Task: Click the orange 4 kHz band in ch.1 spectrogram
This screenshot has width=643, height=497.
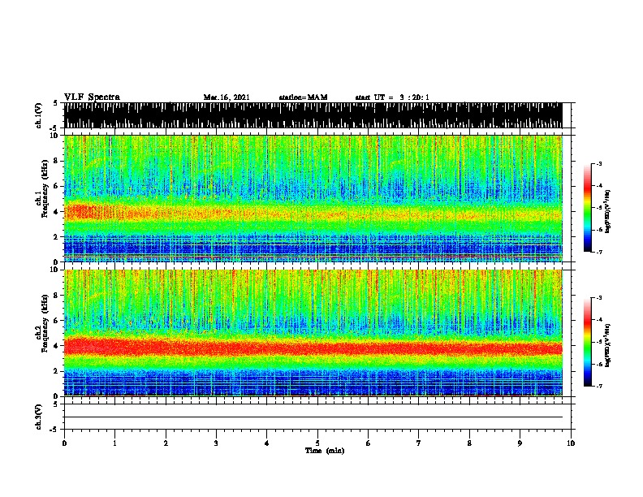Action: [x=313, y=214]
